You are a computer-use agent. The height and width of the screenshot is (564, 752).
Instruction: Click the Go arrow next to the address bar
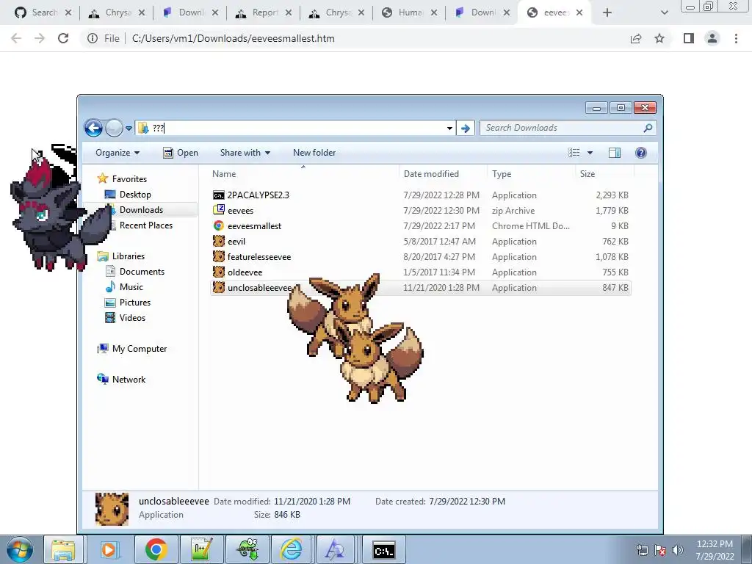[x=465, y=128]
